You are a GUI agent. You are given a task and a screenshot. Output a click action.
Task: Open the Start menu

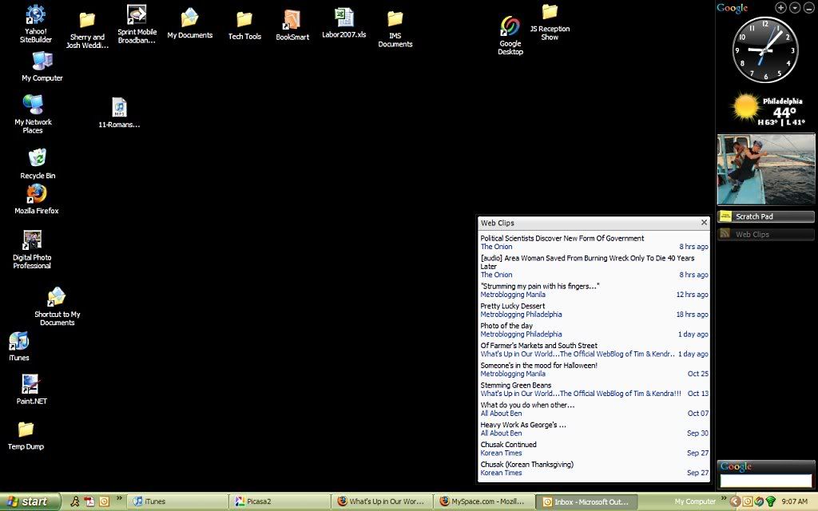tap(30, 501)
